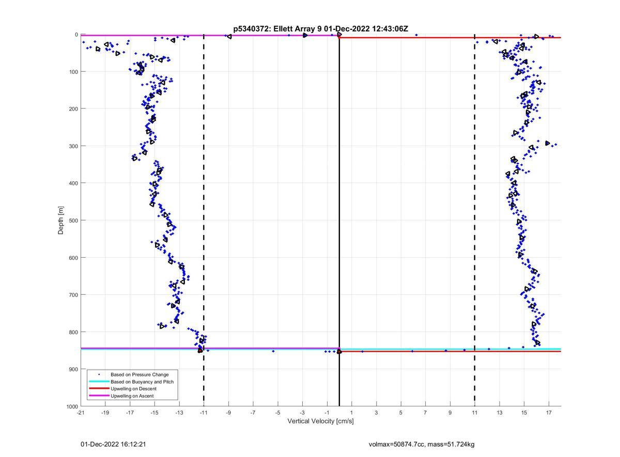Click legend entry 'Upwelling on Ascent'

132,396
